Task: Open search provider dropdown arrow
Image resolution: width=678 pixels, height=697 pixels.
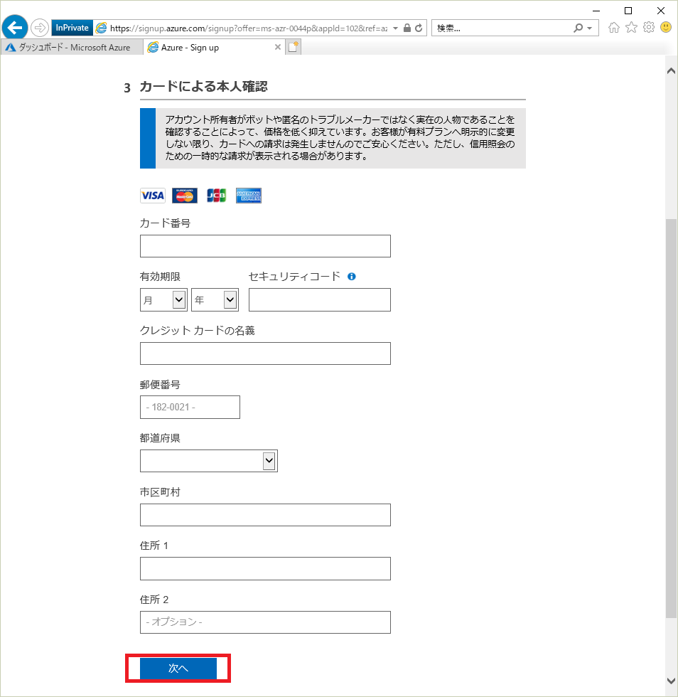Action: 590,28
